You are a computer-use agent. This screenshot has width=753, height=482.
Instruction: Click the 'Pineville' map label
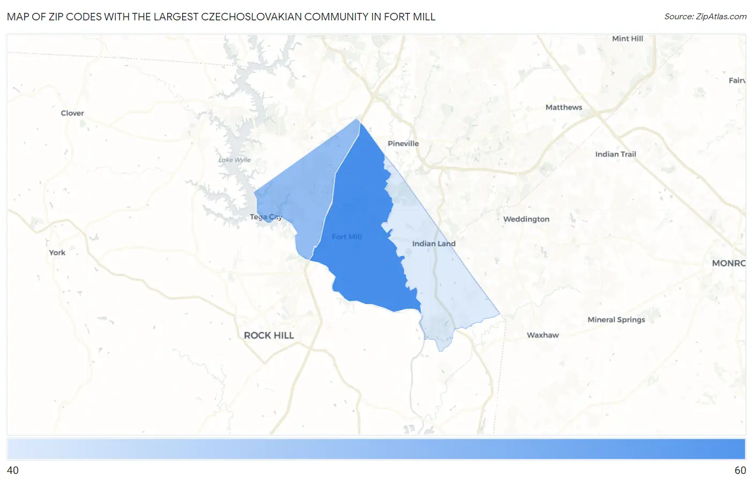click(403, 144)
